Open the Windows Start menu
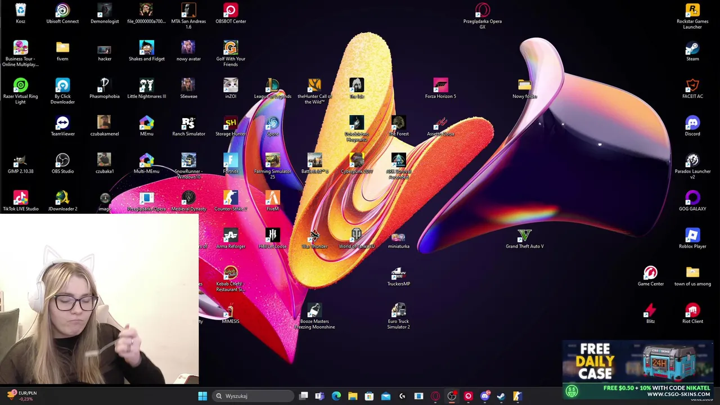The image size is (720, 405). pos(202,396)
